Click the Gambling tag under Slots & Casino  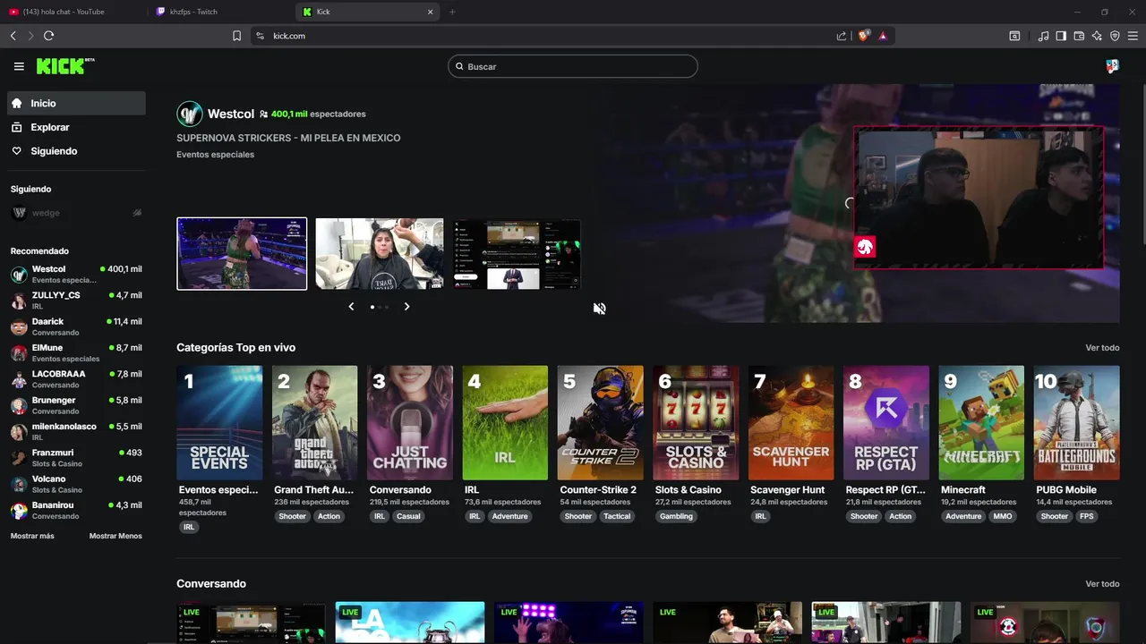click(x=676, y=516)
